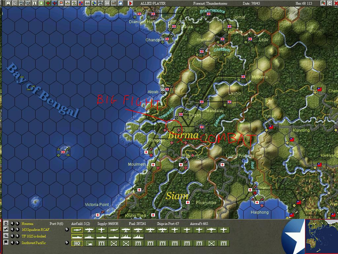Click the Lashio label on map
This screenshot has height=254, width=338.
pyautogui.click(x=235, y=93)
